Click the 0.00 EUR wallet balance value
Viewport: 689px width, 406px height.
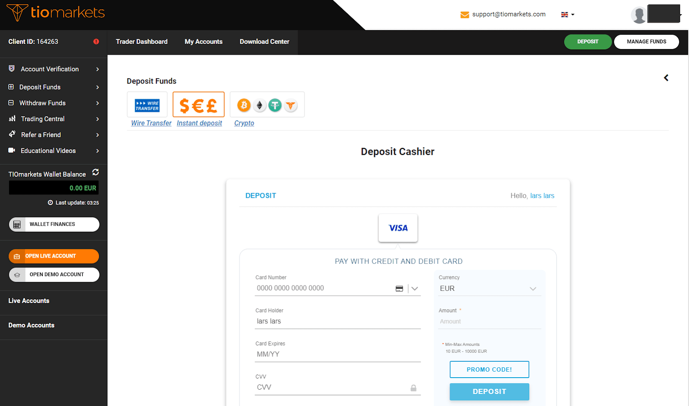(x=83, y=188)
